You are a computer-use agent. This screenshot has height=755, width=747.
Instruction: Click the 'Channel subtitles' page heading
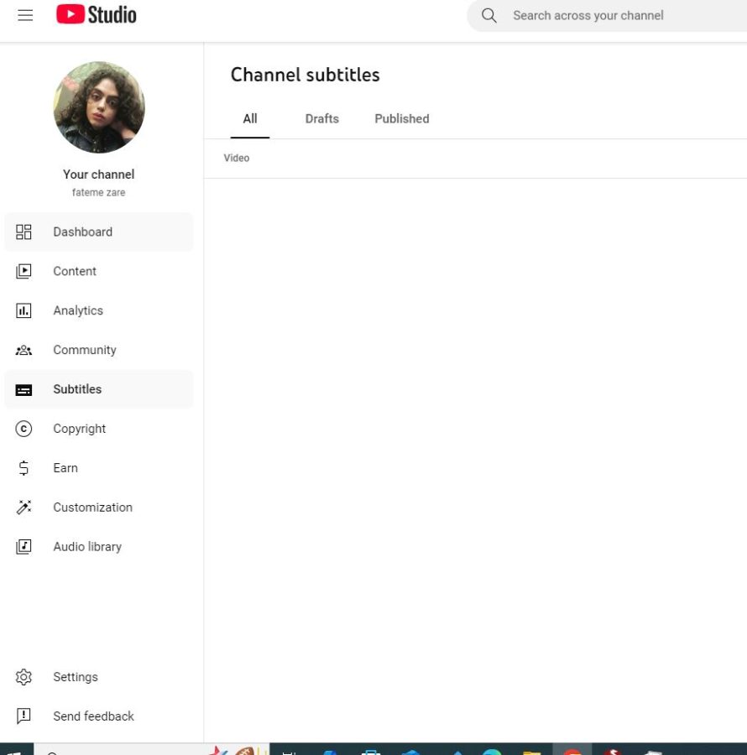pyautogui.click(x=306, y=75)
